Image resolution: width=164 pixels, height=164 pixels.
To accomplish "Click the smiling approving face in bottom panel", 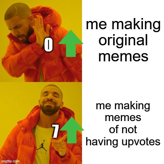I will click(x=51, y=102).
